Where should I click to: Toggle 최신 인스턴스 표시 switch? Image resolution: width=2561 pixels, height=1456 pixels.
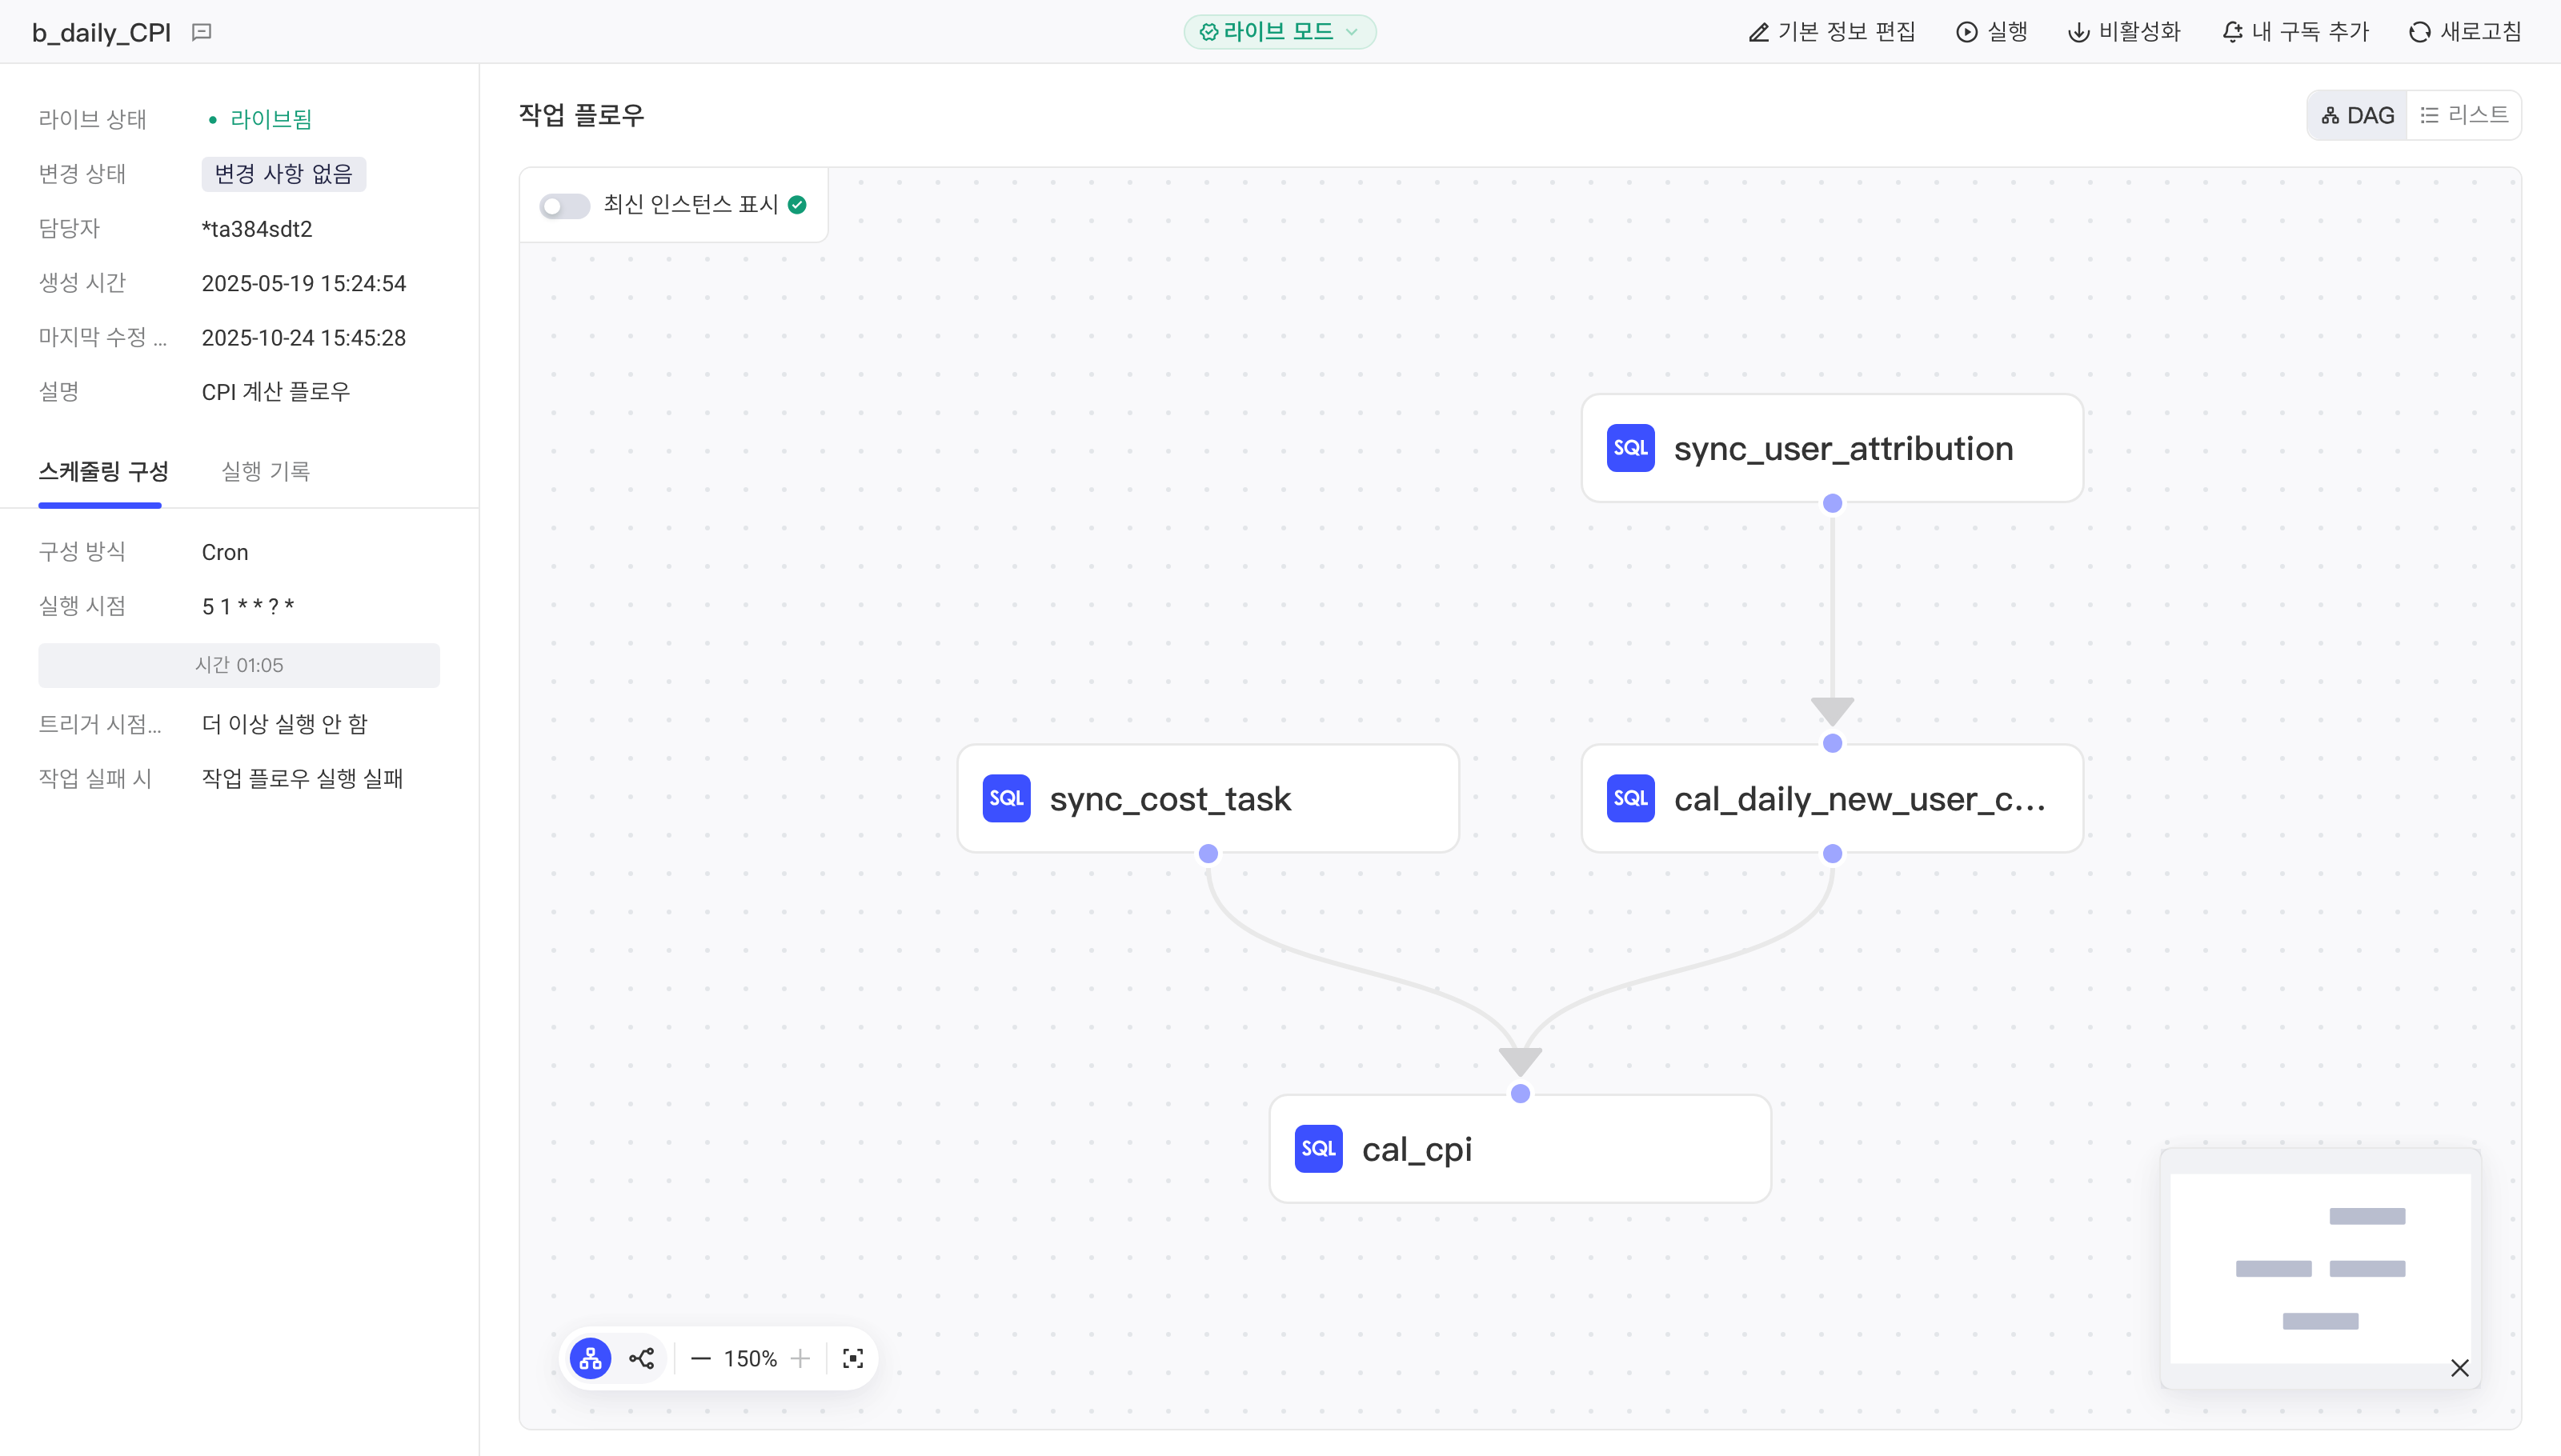tap(564, 205)
